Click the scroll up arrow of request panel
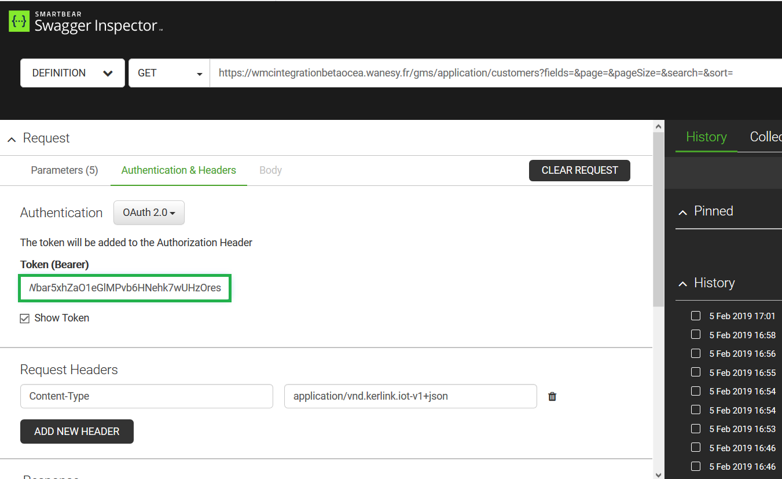 pos(658,126)
